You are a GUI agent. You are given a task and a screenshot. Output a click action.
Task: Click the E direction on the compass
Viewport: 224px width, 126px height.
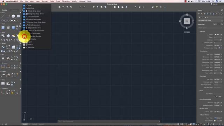[193, 21]
